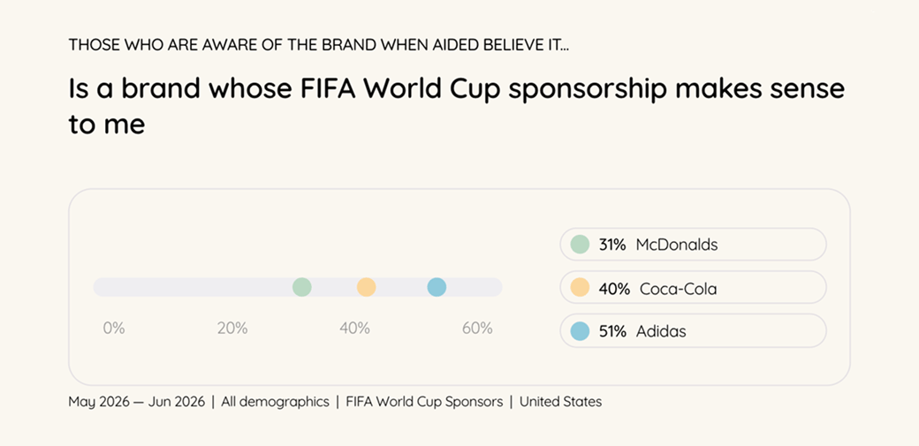
Task: Click the 0% axis label
Action: 114,329
